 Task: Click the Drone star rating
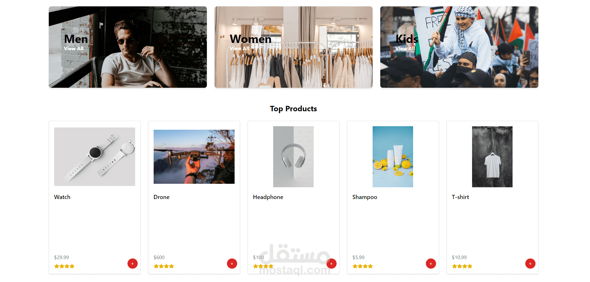pos(164,266)
